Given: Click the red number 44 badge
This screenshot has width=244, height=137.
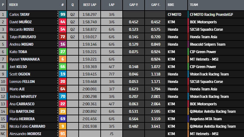Looking at the screenshot, I should point(63,22).
